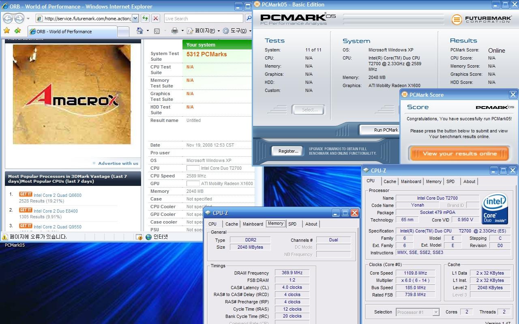Open Favorites Center star icon

click(x=6, y=31)
